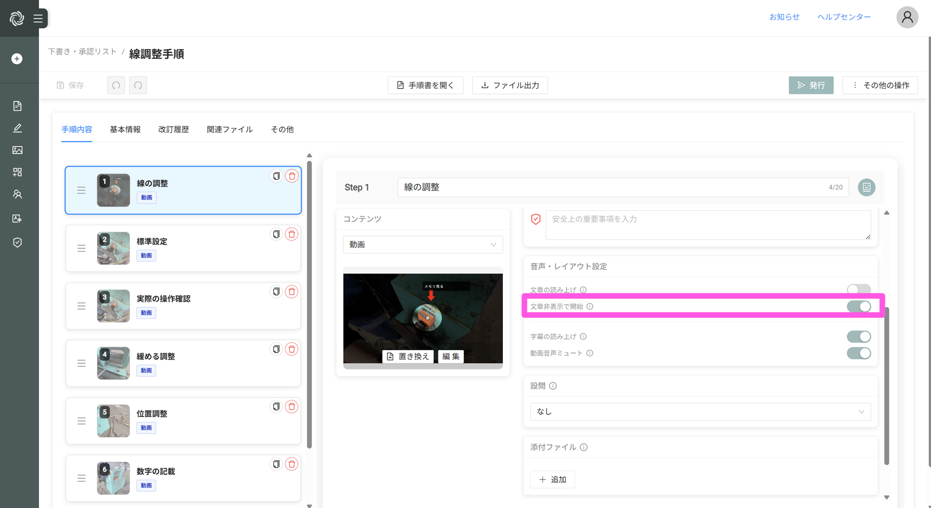Click ヘルプセンター link
This screenshot has width=931, height=508.
click(x=844, y=17)
